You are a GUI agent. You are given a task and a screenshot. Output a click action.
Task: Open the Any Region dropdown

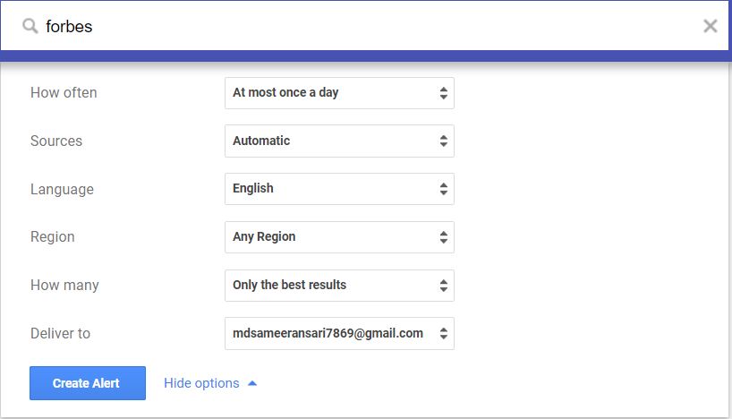click(x=339, y=237)
